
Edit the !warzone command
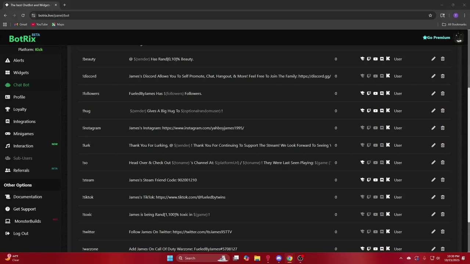433,249
